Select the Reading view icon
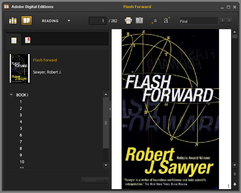The height and width of the screenshot is (193, 241). point(26,20)
